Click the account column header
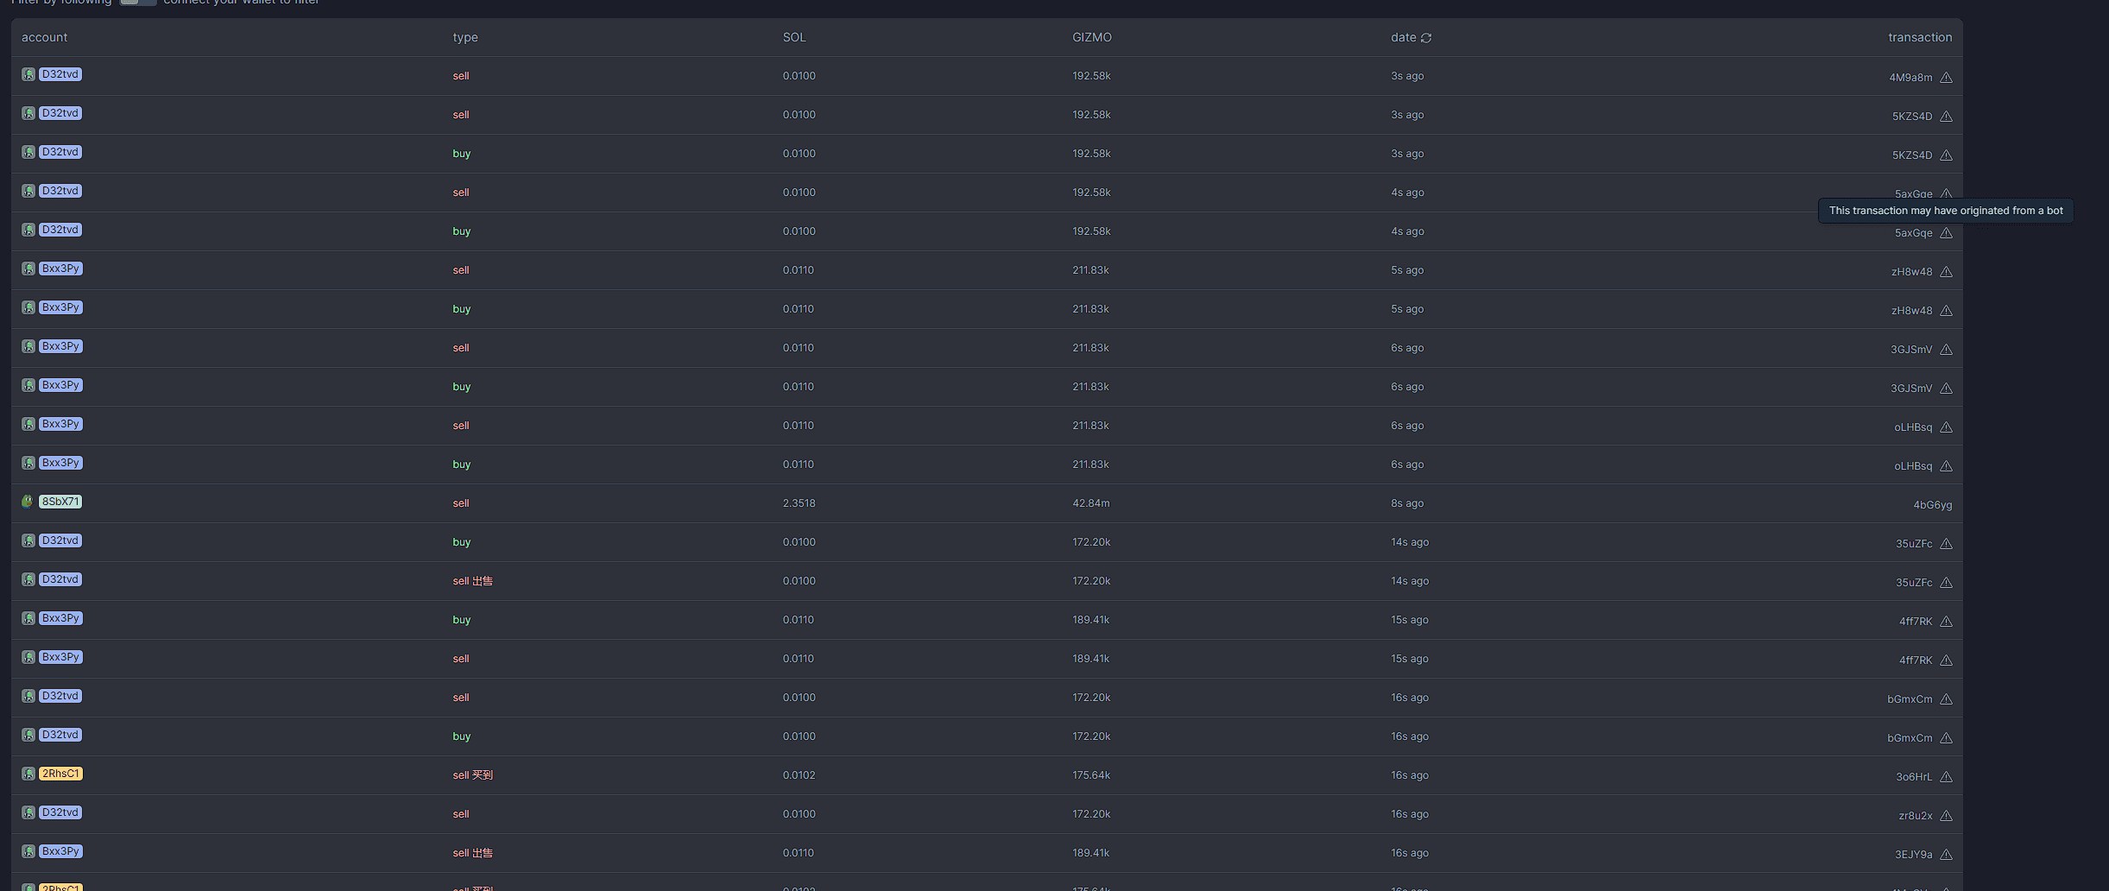Image resolution: width=2109 pixels, height=891 pixels. pos(44,37)
